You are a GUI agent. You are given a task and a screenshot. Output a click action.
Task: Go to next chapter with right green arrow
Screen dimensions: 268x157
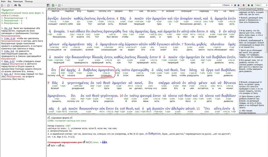pyautogui.click(x=252, y=5)
